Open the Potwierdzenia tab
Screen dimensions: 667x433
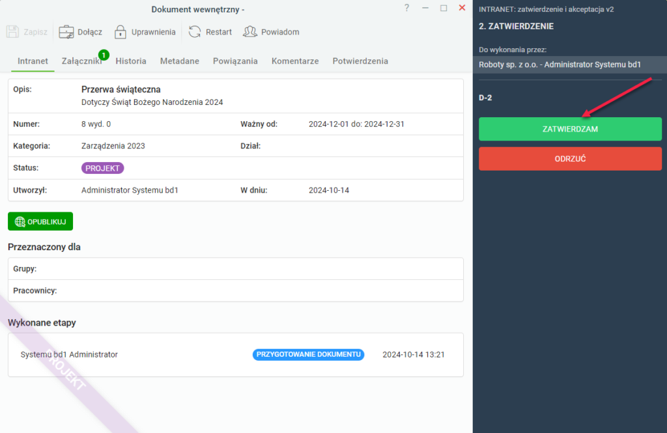(360, 61)
